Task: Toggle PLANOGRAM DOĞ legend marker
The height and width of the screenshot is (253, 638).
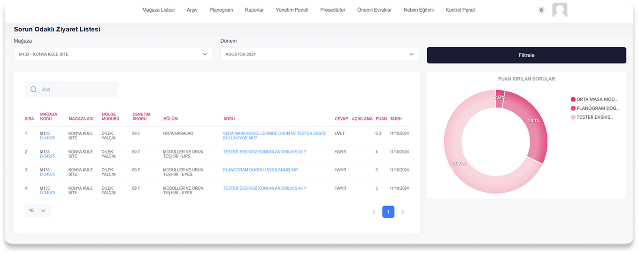Action: (573, 108)
